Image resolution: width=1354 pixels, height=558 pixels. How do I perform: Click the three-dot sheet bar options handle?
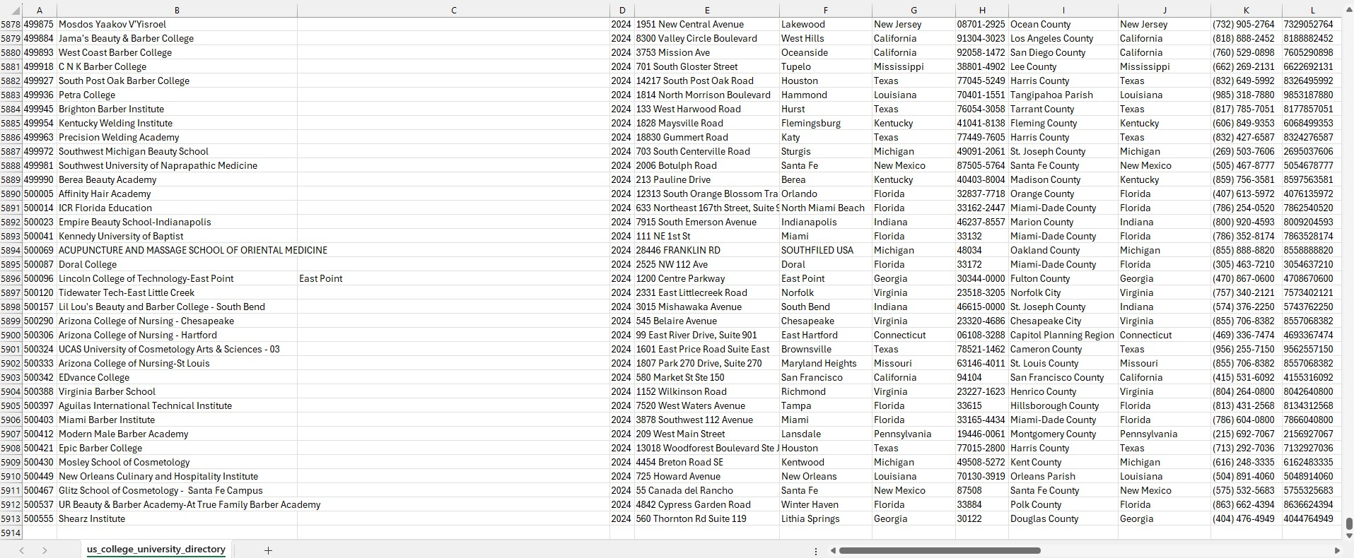[816, 551]
